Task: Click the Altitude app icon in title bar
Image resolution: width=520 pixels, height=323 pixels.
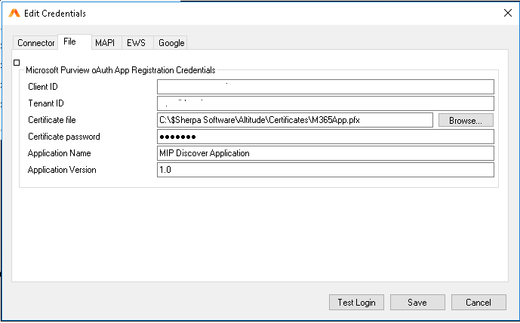Action: pyautogui.click(x=13, y=13)
